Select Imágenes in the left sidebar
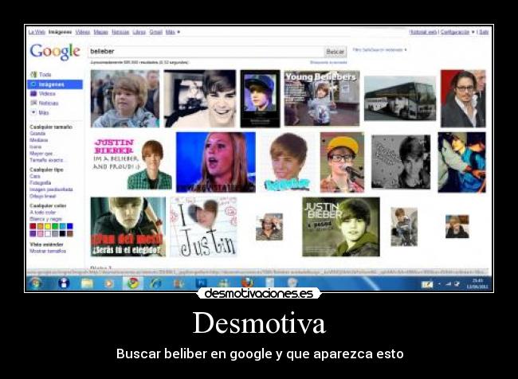Screen dimensions: 518x379 coord(55,84)
